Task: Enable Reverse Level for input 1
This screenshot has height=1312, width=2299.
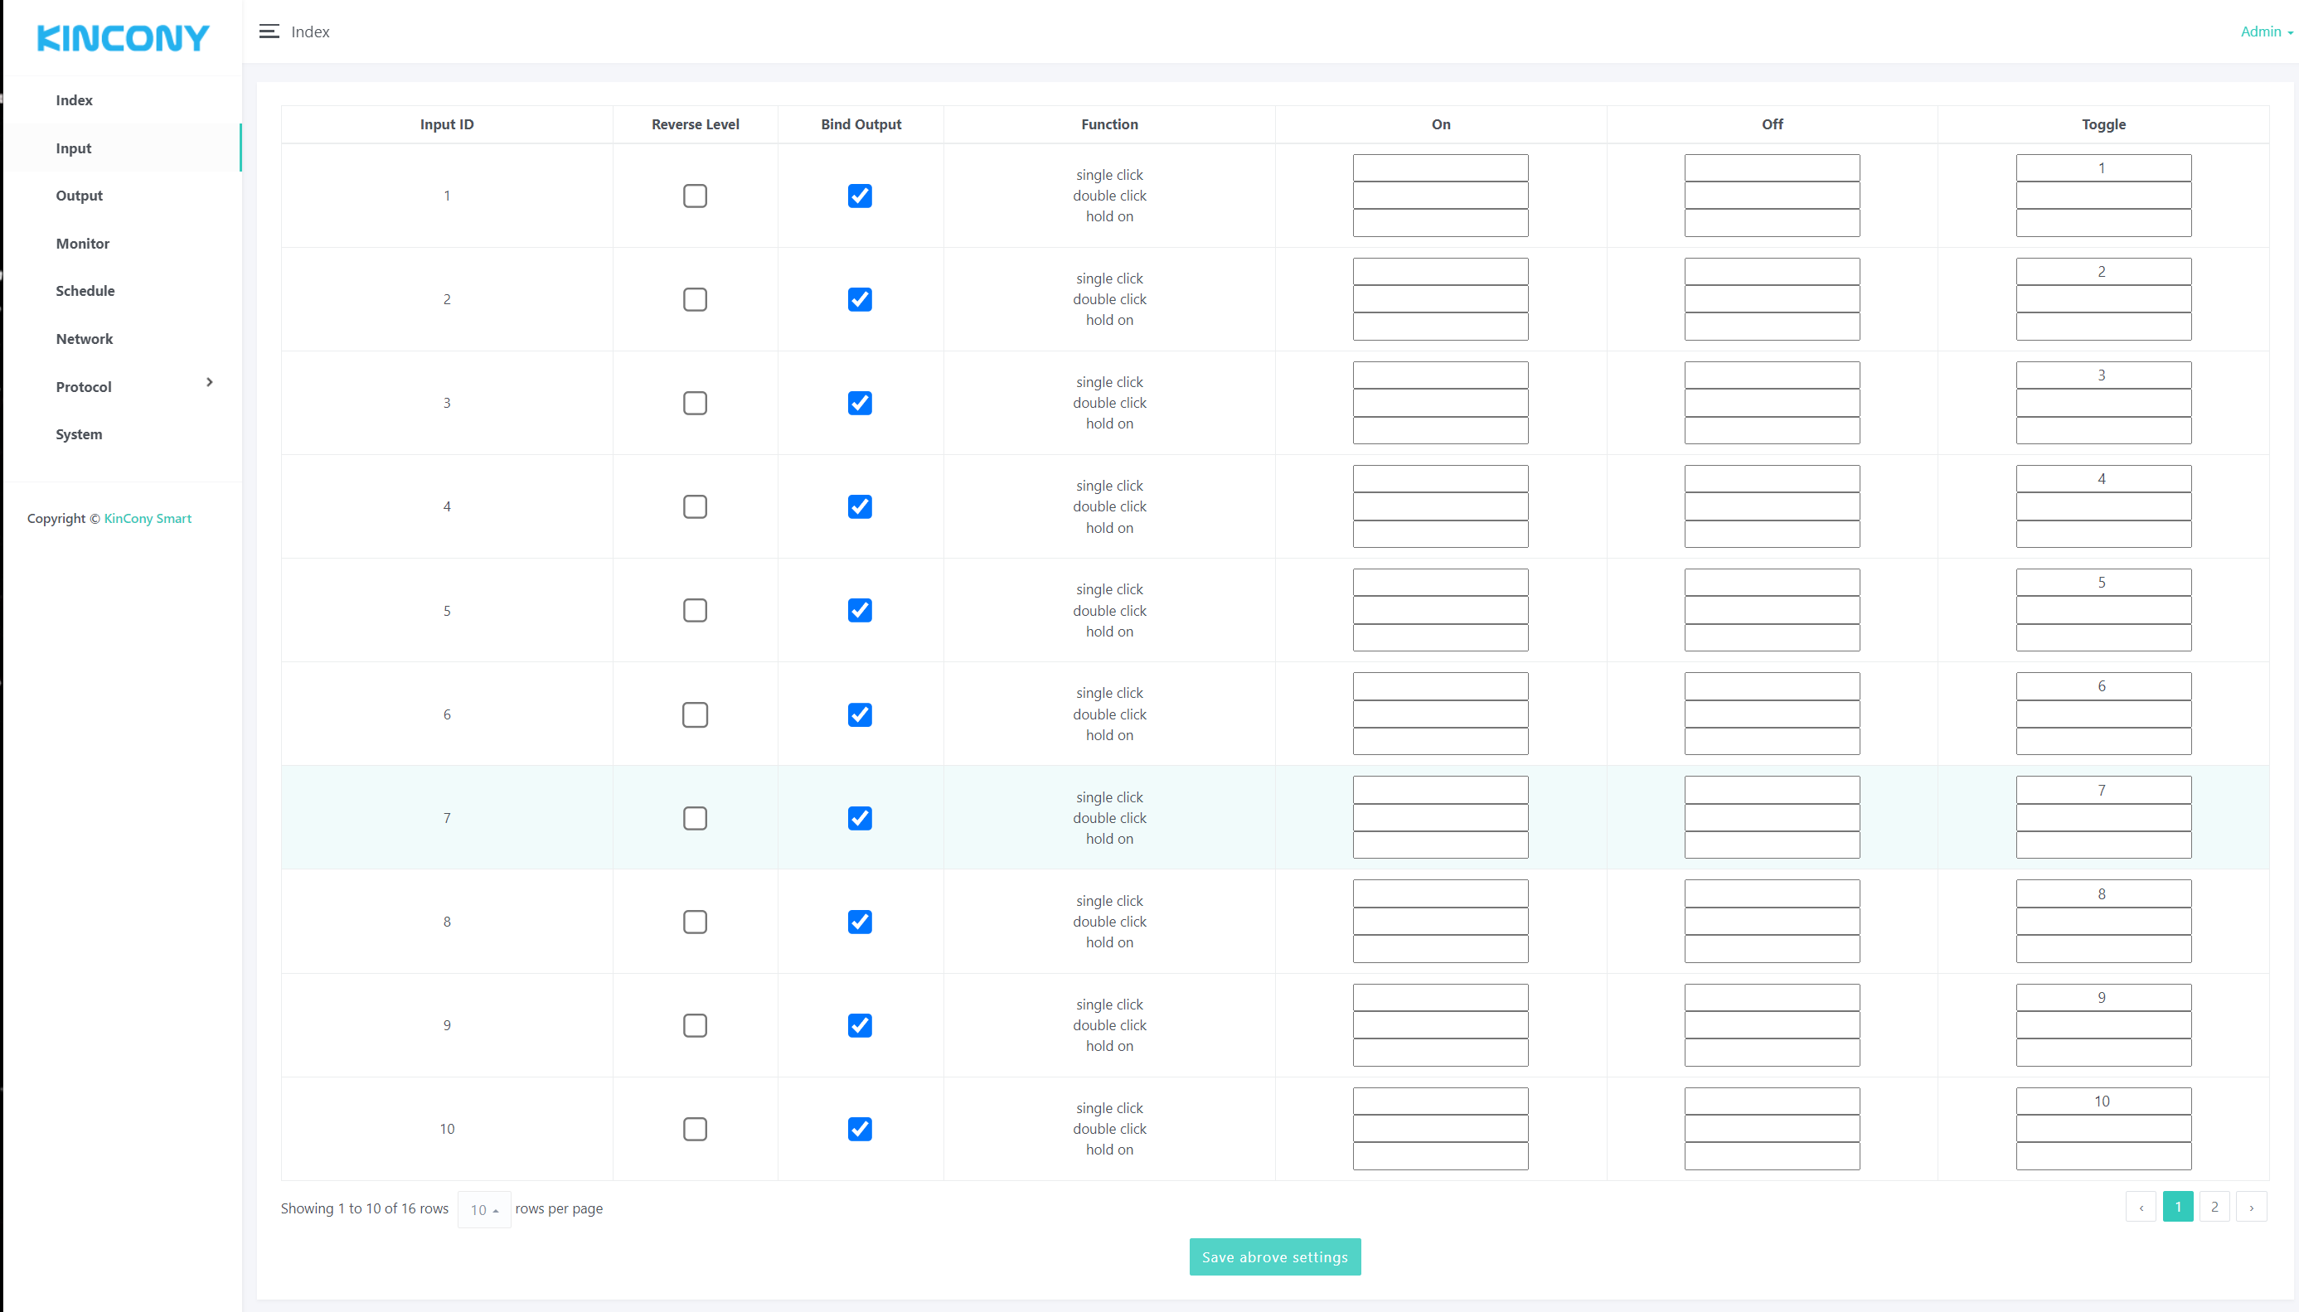Action: pos(695,196)
